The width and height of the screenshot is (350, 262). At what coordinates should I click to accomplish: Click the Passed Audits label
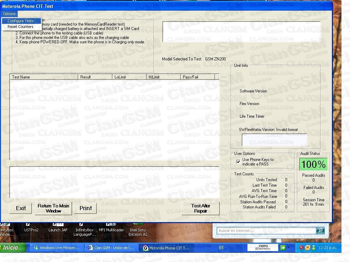coord(313,175)
